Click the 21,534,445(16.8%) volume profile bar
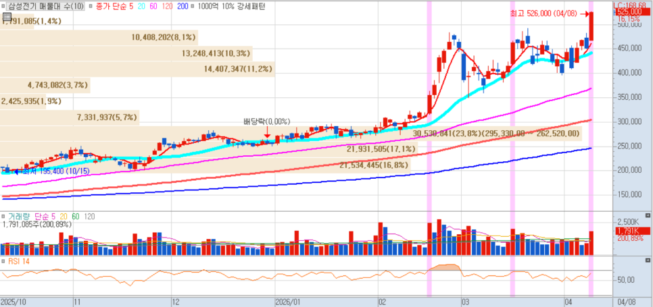The width and height of the screenshot is (653, 307). tap(205, 165)
